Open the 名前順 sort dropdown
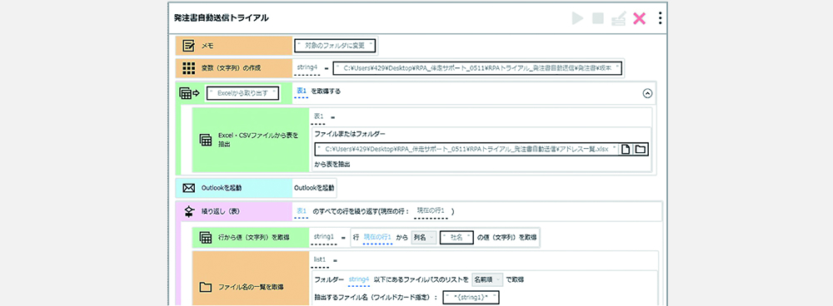 click(487, 279)
